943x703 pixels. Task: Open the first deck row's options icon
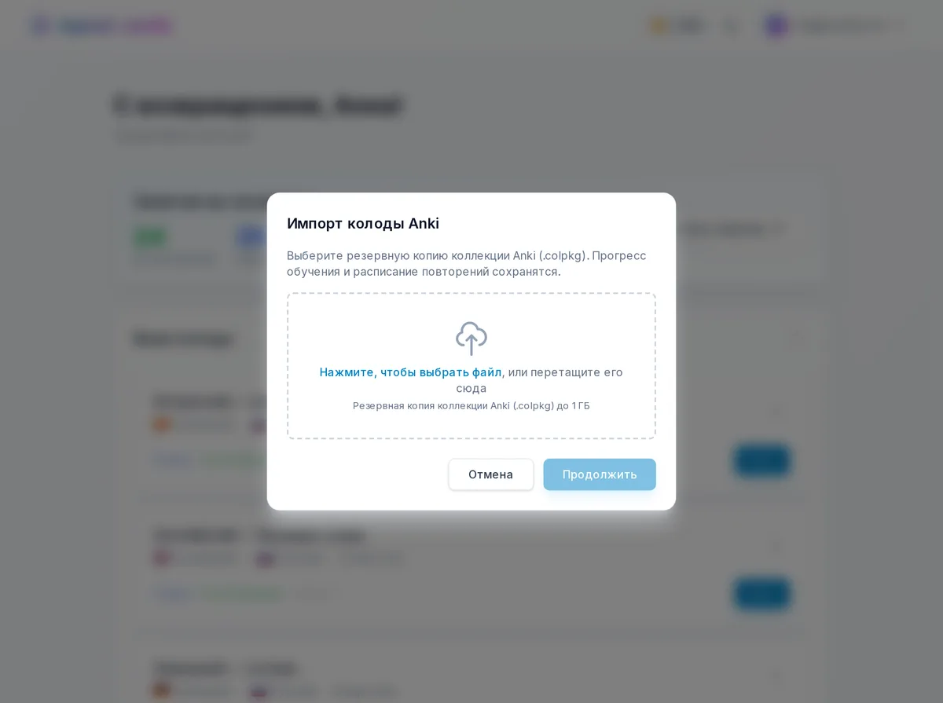pos(777,412)
